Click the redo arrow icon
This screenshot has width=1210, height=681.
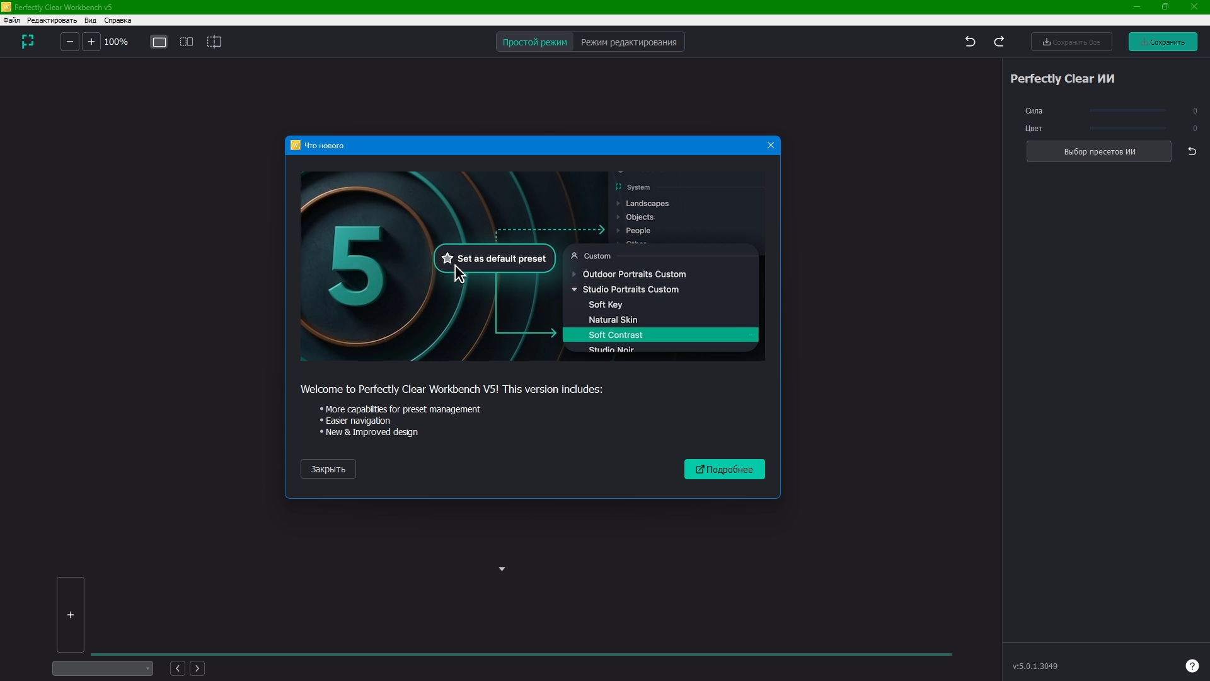pyautogui.click(x=999, y=42)
